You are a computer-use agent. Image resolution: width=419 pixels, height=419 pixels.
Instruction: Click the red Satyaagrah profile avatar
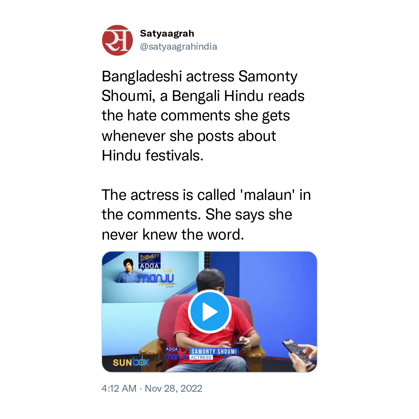117,40
